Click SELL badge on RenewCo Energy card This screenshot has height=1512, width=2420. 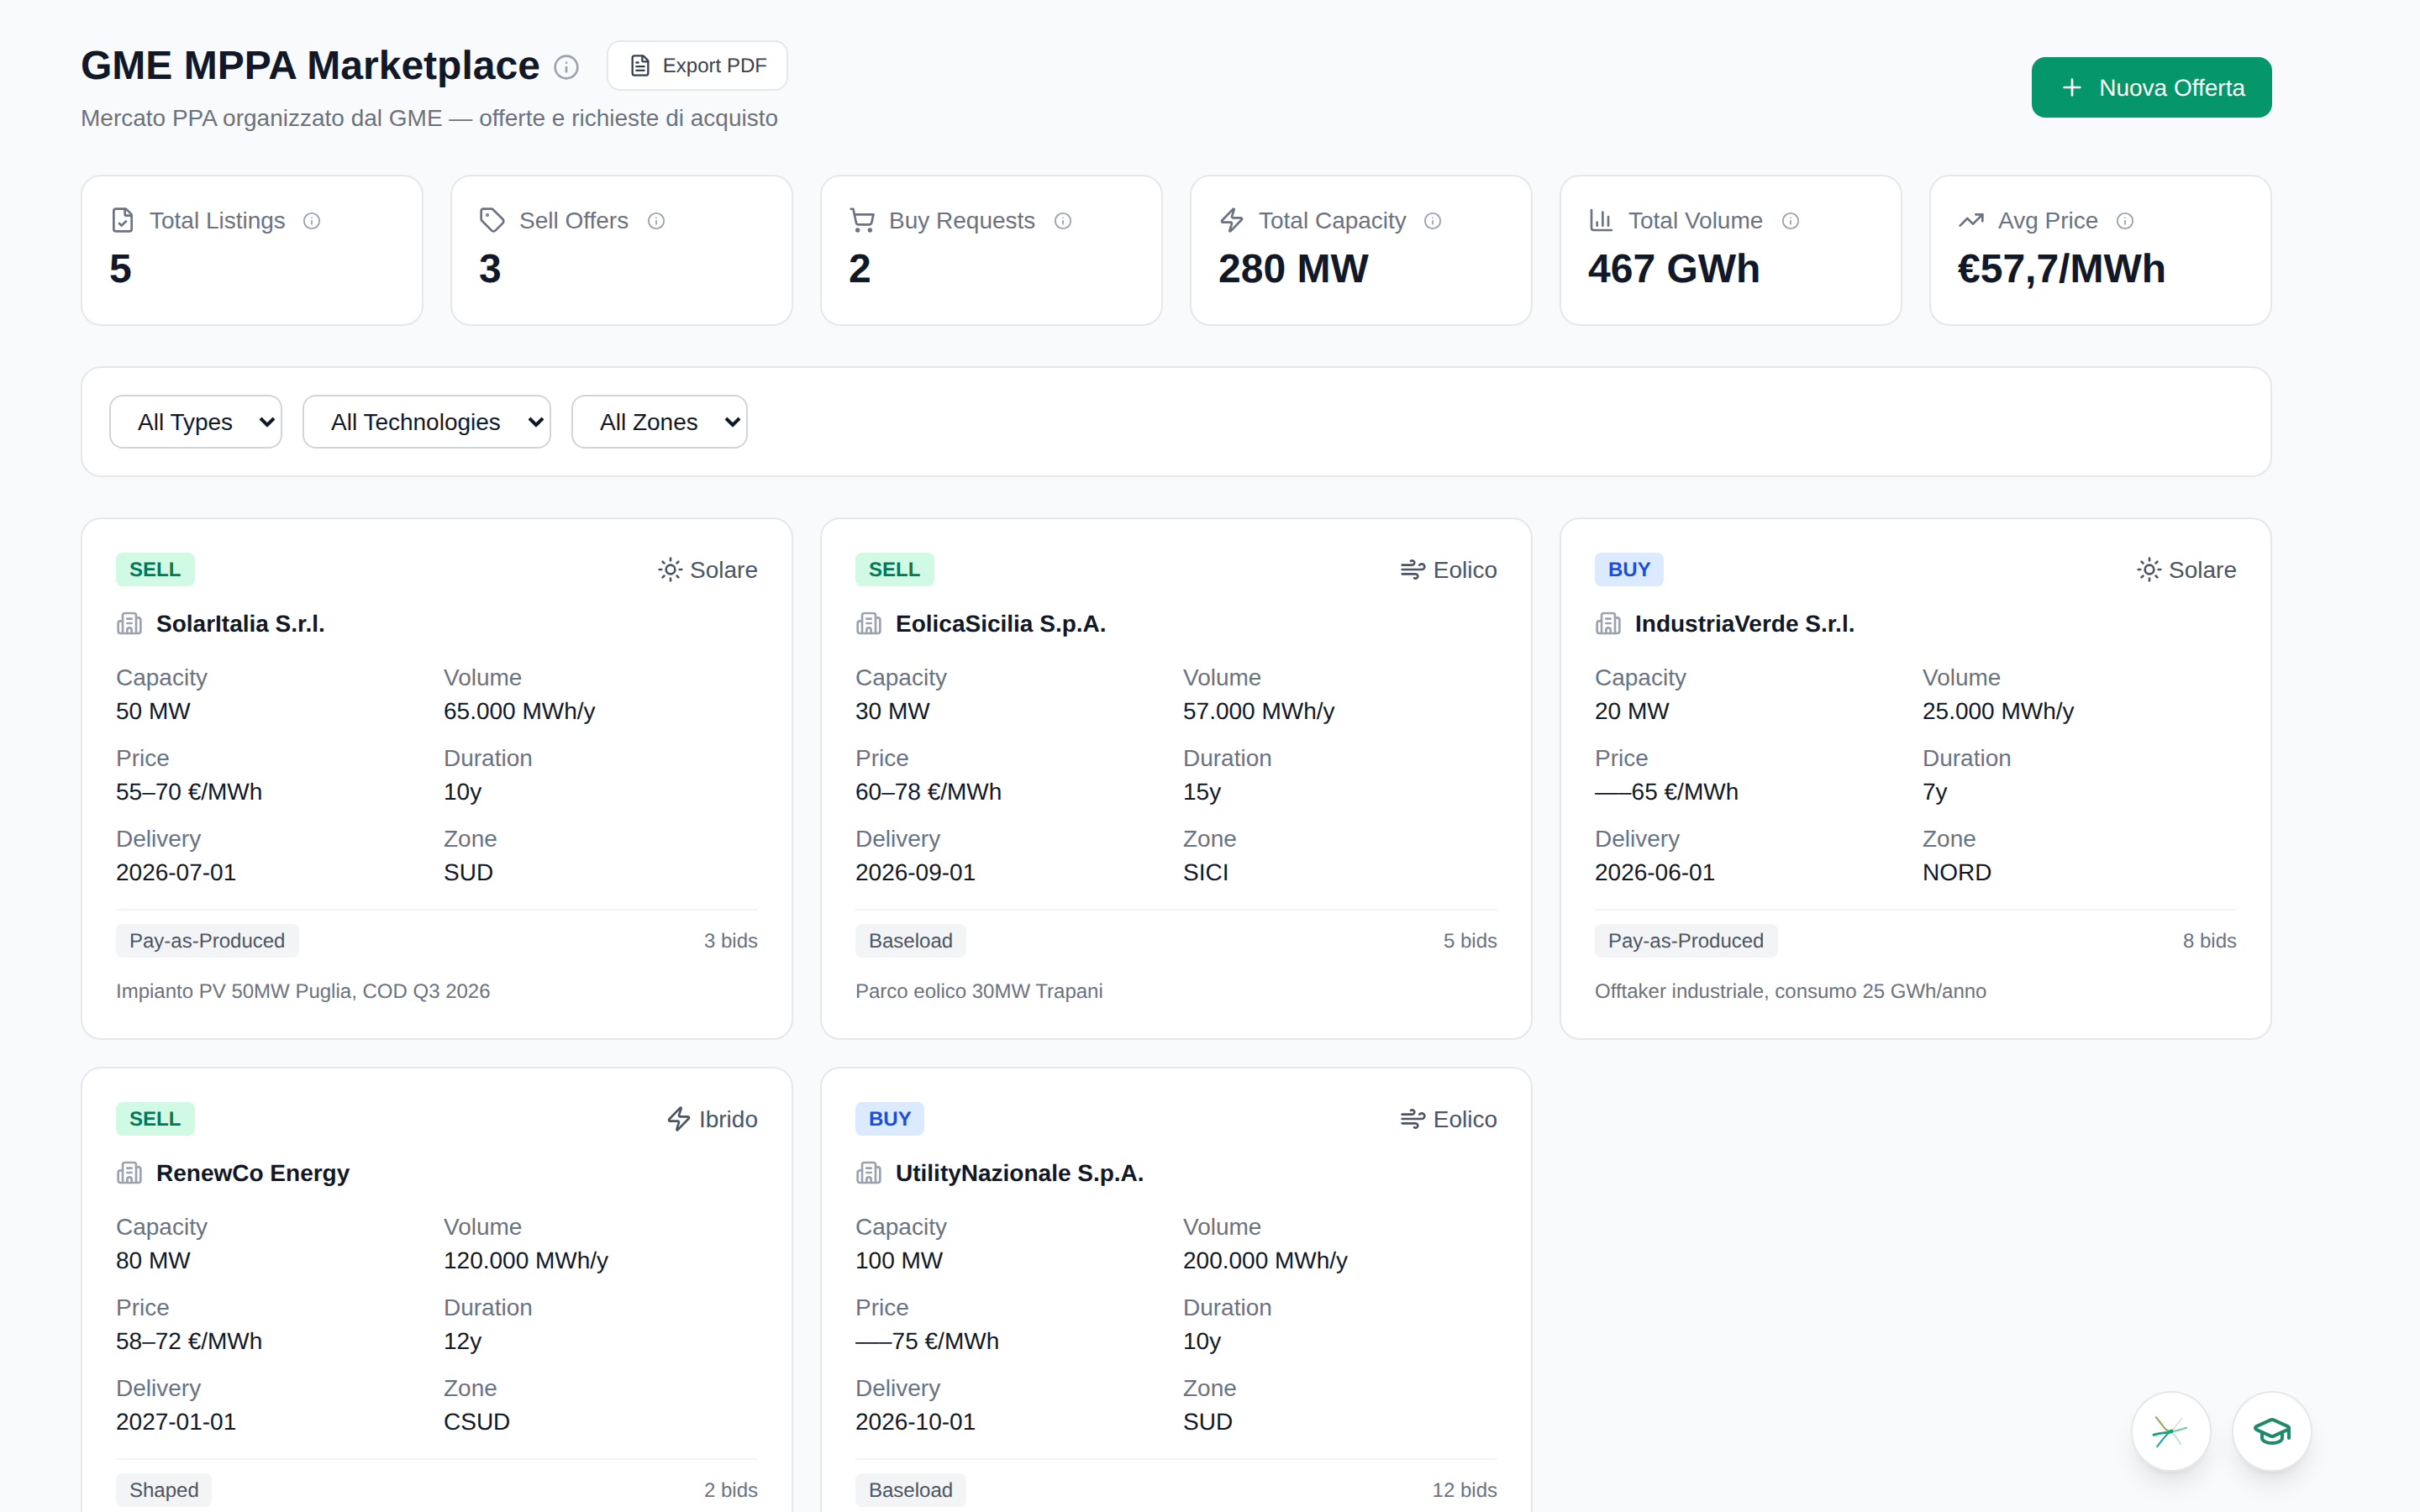pos(155,1119)
